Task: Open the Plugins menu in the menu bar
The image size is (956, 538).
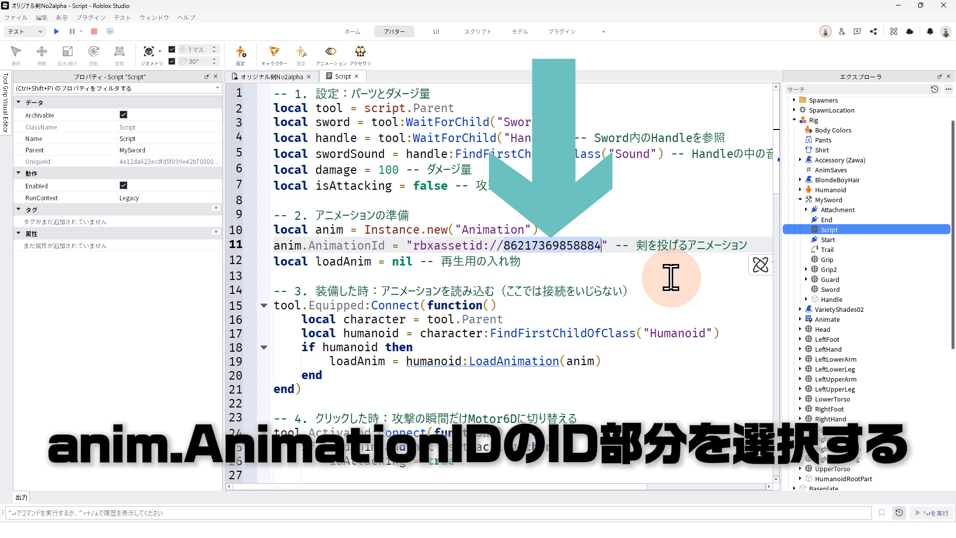Action: click(91, 17)
